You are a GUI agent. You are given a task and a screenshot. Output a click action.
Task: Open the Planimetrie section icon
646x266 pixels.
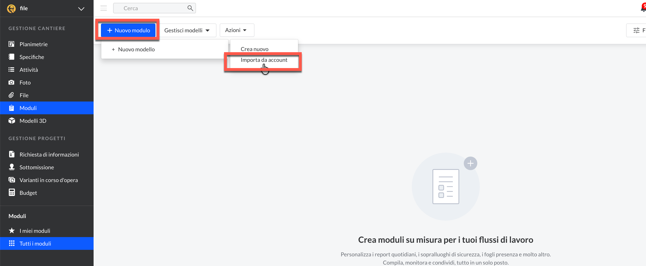click(x=11, y=44)
